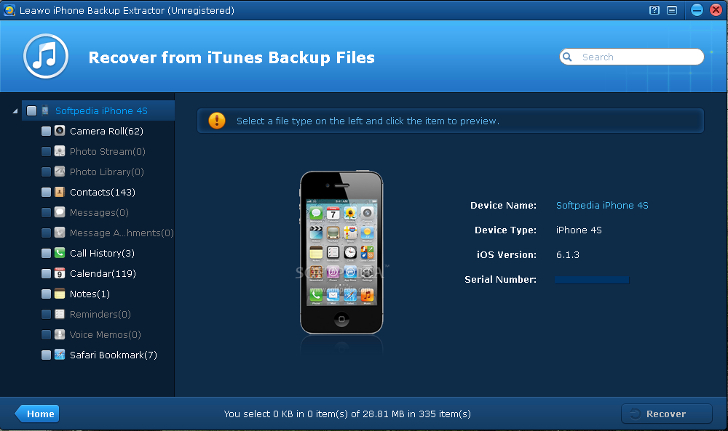Check the Reminders(0) checkbox
Screen dimensions: 728x431
click(x=46, y=315)
